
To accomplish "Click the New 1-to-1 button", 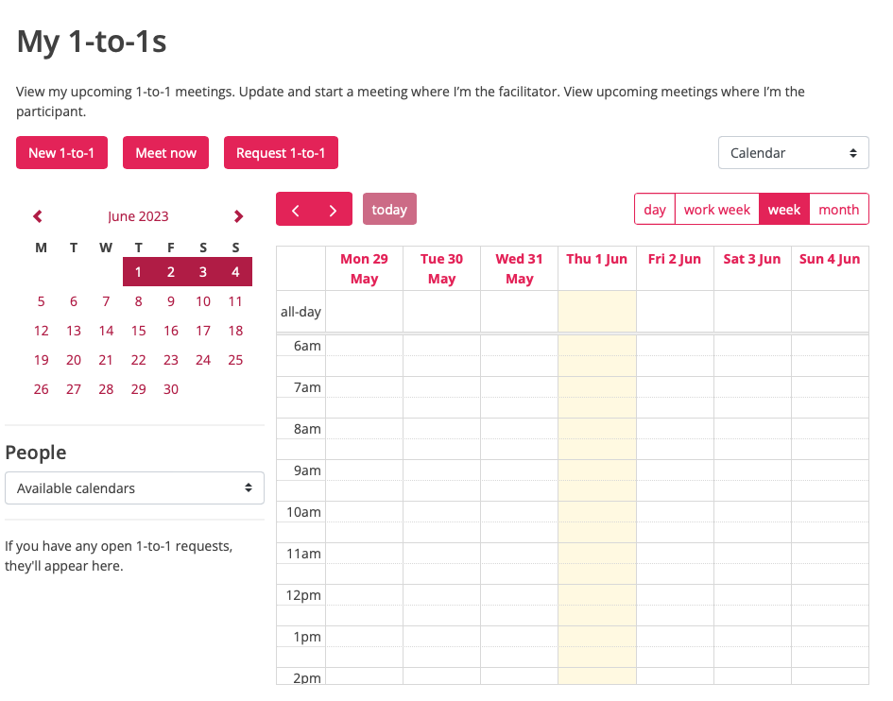I will 61,153.
